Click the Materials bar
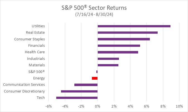The image size is (188, 112). pyautogui.click(x=108, y=65)
